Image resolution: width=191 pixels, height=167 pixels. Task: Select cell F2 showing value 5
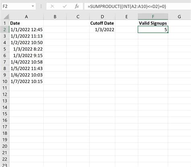coord(153,30)
